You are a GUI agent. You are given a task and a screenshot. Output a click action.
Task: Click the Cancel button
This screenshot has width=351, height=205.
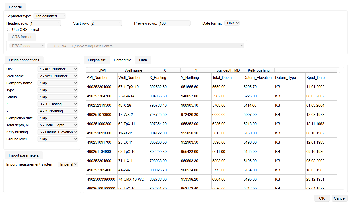tap(340, 198)
